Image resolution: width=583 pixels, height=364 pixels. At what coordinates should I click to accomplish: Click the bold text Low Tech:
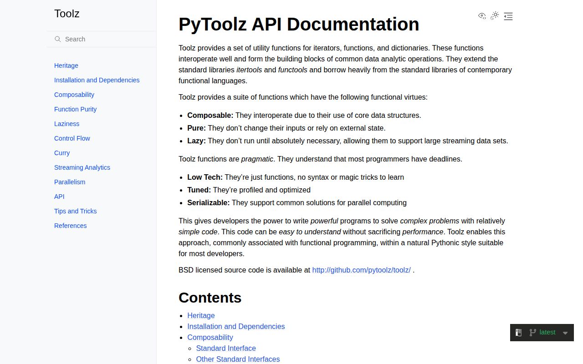pyautogui.click(x=205, y=177)
